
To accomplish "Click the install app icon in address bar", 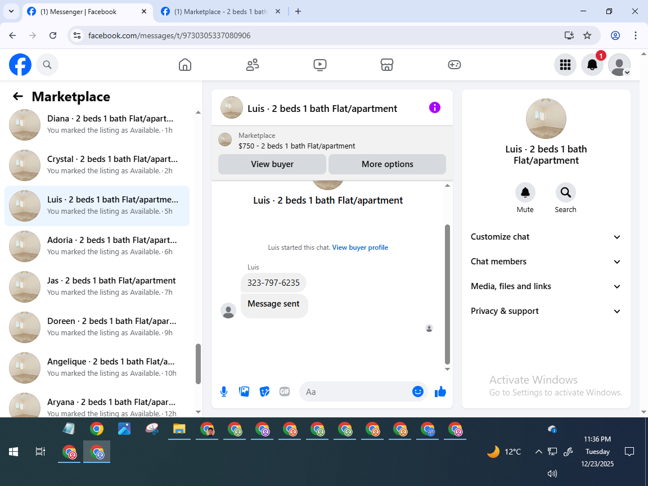I will [x=569, y=35].
